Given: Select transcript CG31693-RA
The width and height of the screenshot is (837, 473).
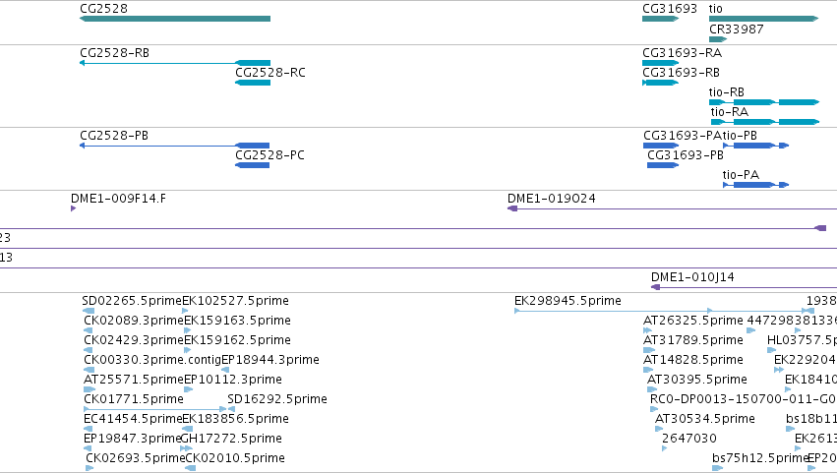Looking at the screenshot, I should pos(682,53).
